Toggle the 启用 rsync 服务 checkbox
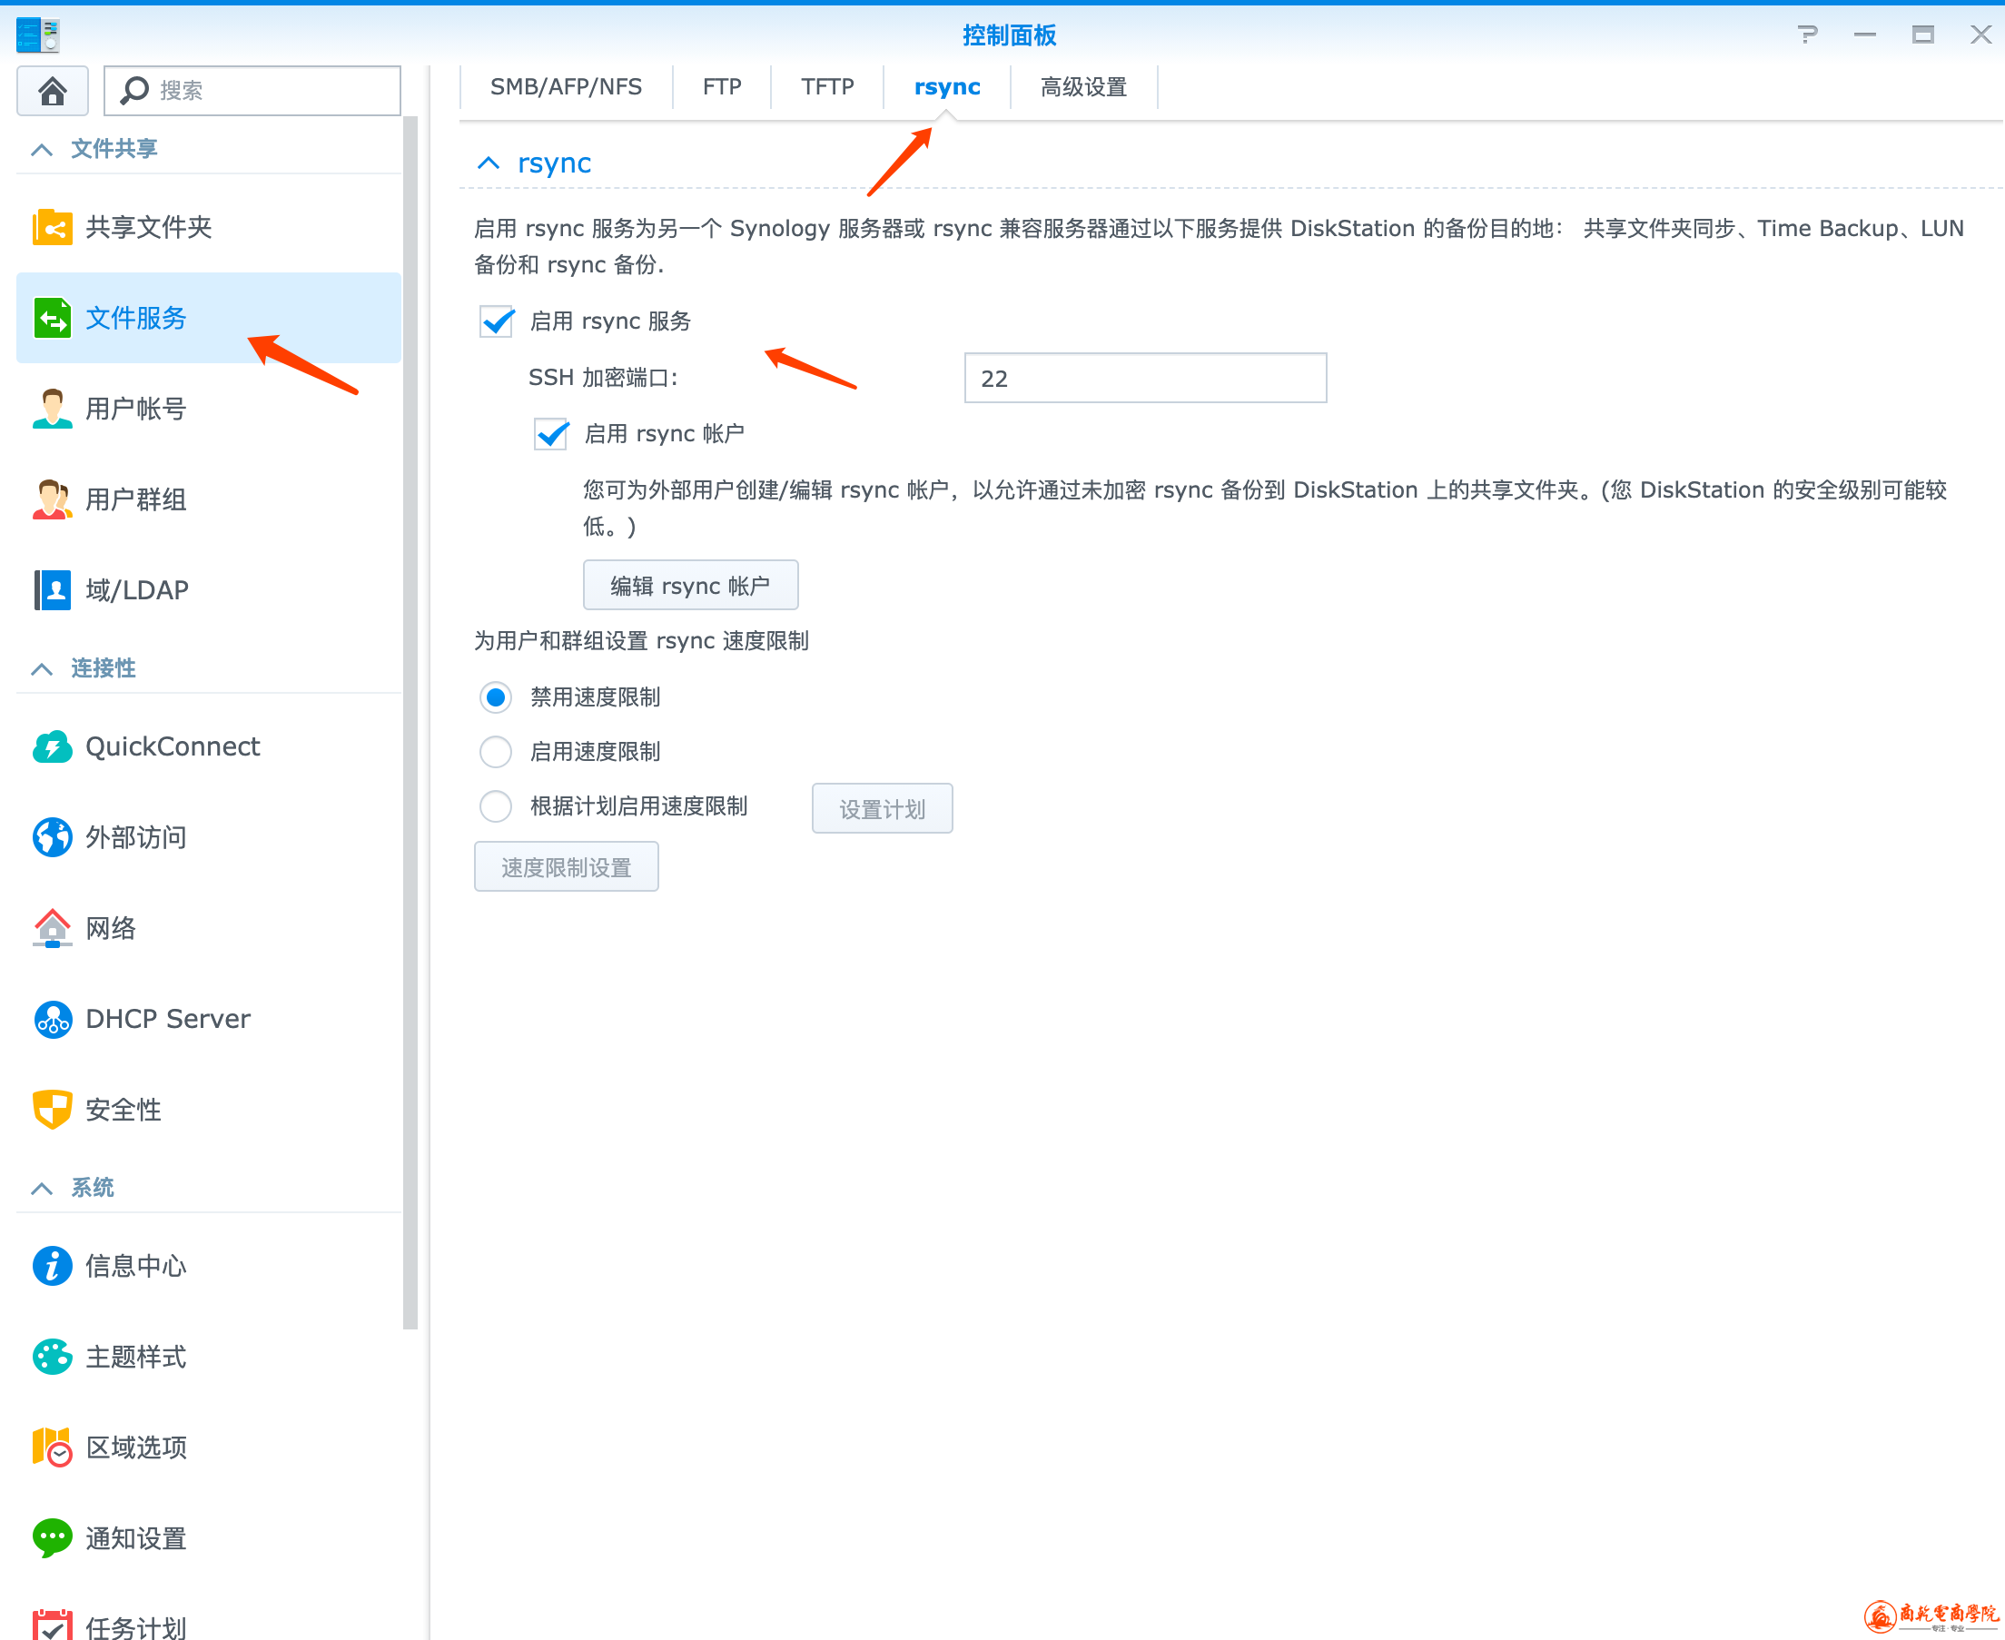The width and height of the screenshot is (2005, 1640). 497,321
